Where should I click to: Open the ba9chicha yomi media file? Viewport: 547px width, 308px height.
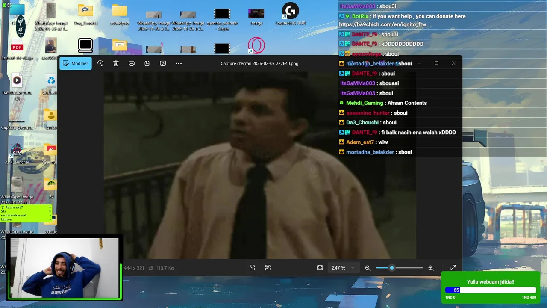(x=17, y=88)
